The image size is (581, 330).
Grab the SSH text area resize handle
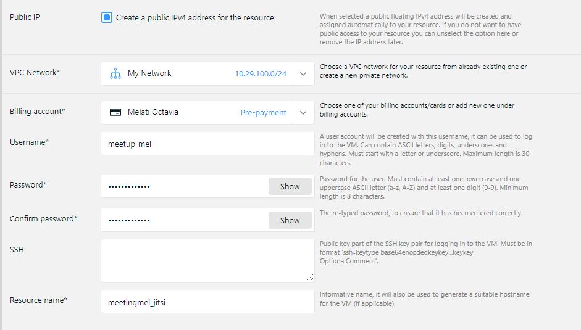pos(310,278)
